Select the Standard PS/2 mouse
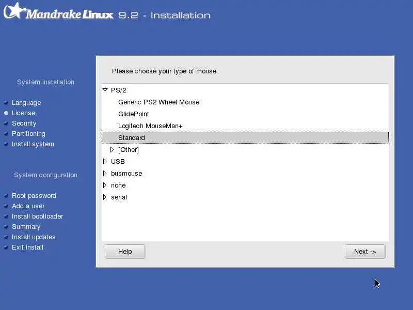413x310 pixels. pos(245,137)
